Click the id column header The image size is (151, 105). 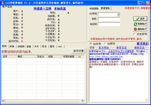tap(81, 56)
